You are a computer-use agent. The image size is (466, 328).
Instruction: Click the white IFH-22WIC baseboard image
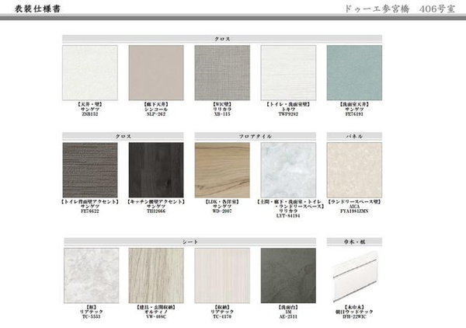click(x=354, y=278)
